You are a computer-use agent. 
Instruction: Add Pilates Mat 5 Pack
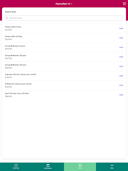click(121, 28)
